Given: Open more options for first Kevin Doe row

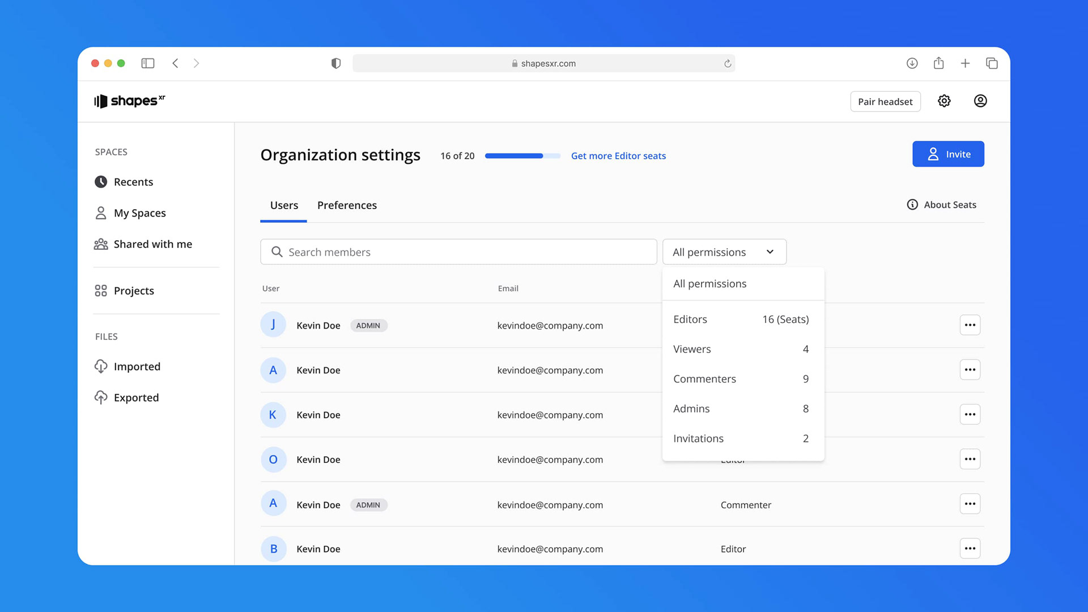Looking at the screenshot, I should point(970,325).
